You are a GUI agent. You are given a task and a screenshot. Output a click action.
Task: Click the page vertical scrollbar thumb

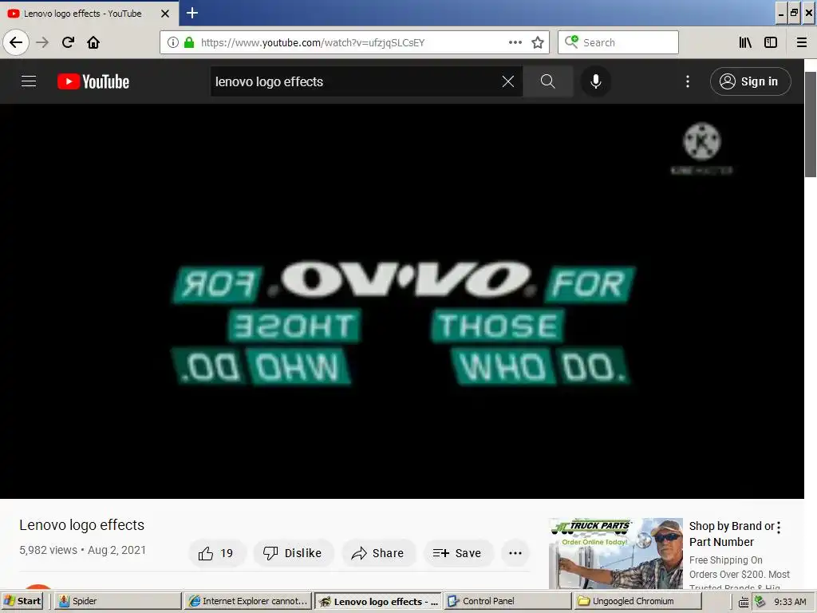[811, 124]
